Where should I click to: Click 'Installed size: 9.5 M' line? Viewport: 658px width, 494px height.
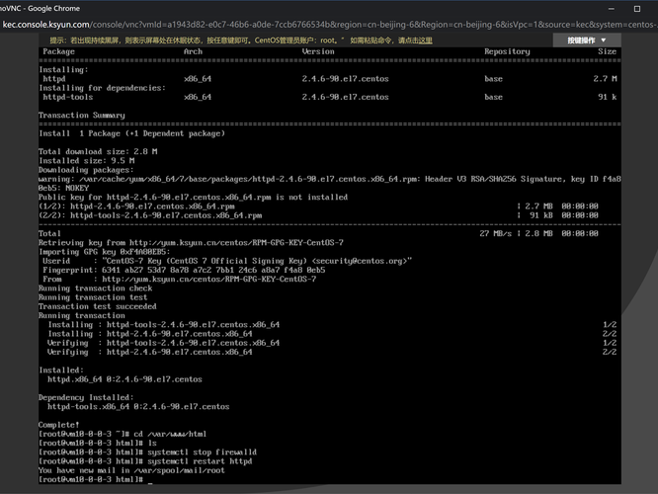click(86, 161)
